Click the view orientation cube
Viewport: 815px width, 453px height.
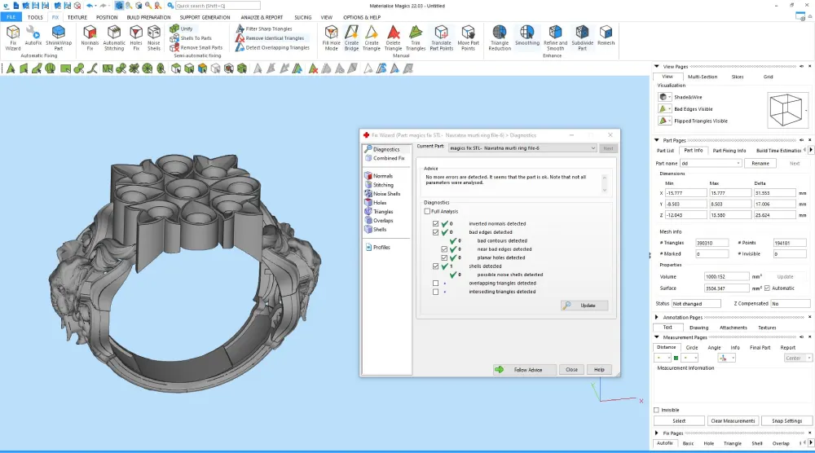point(786,110)
